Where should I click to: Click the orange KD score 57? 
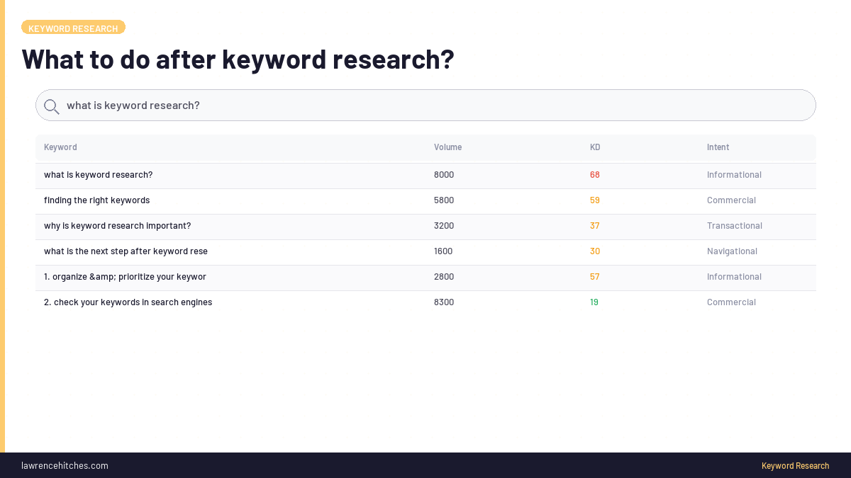[x=594, y=276]
